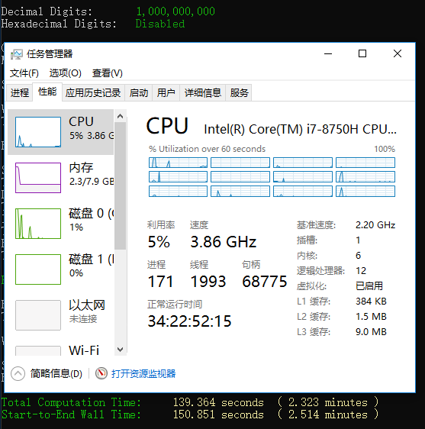Select the 内存 item in the sidebar
The image size is (425, 429).
coord(61,178)
